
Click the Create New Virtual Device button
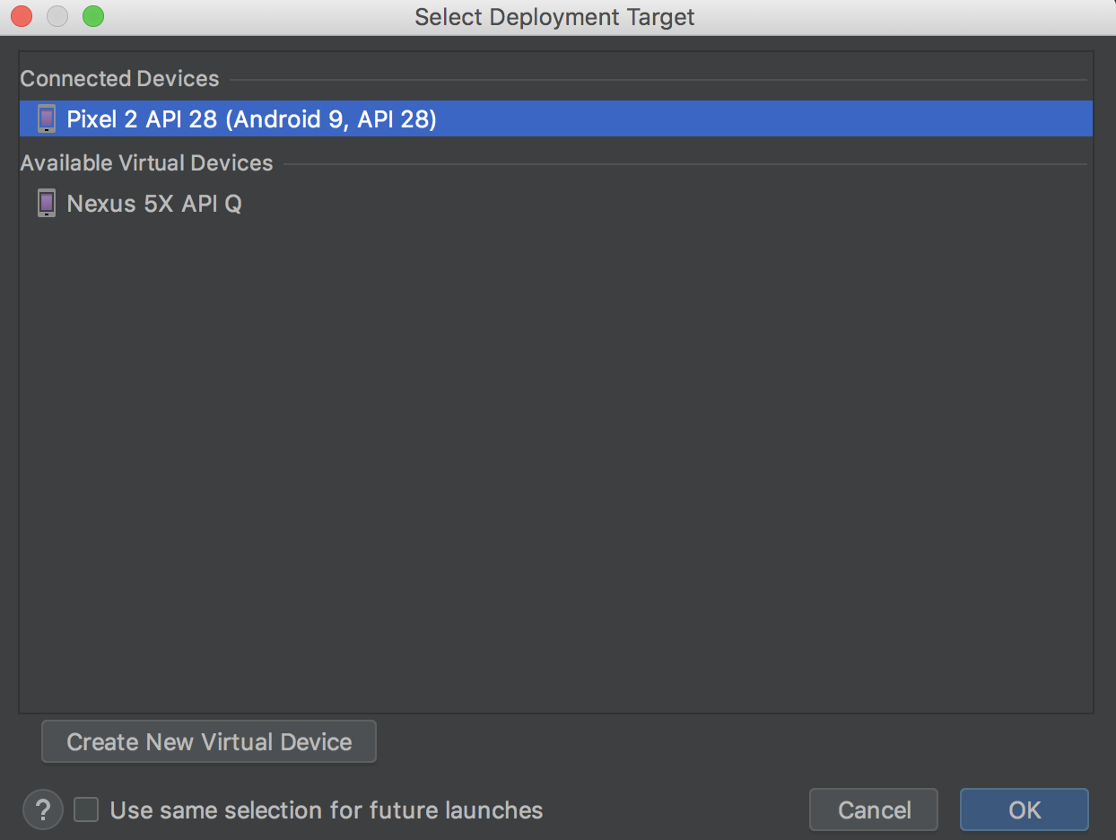click(x=209, y=742)
